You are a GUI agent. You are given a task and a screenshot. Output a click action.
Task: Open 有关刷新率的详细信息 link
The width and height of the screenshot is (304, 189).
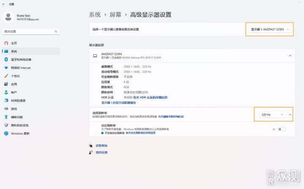(171, 117)
